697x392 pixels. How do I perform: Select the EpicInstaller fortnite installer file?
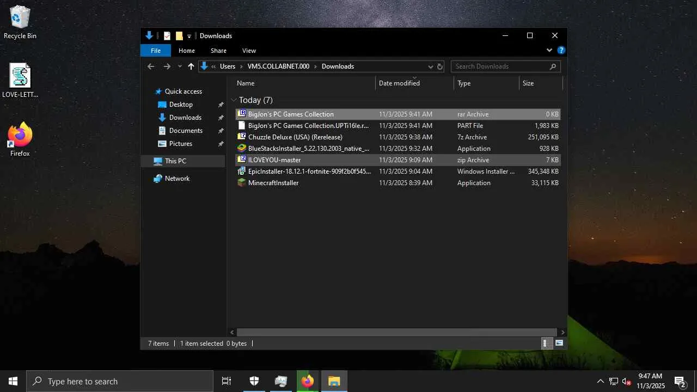pos(398,171)
